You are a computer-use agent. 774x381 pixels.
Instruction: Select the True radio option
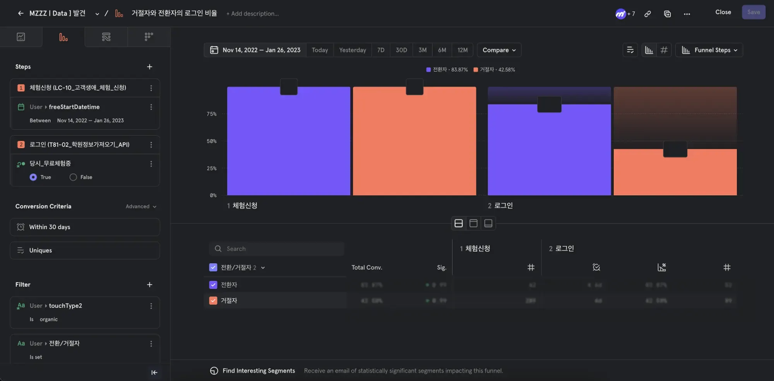(33, 177)
